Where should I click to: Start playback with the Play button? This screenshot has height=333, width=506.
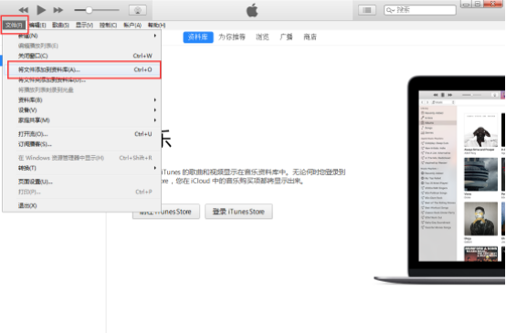(x=41, y=10)
